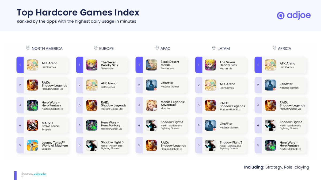Viewport: 321px width, 180px height.
Task: Click The Seven Deadly Sins icon under Europe
Action: (92, 65)
